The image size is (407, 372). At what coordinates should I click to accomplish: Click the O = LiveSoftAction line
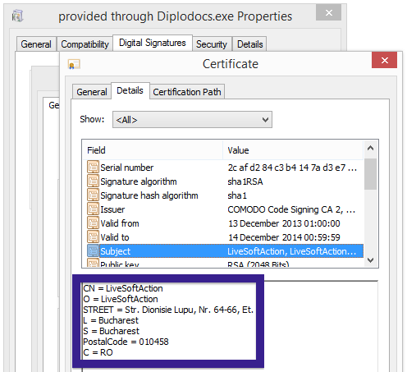pos(121,299)
